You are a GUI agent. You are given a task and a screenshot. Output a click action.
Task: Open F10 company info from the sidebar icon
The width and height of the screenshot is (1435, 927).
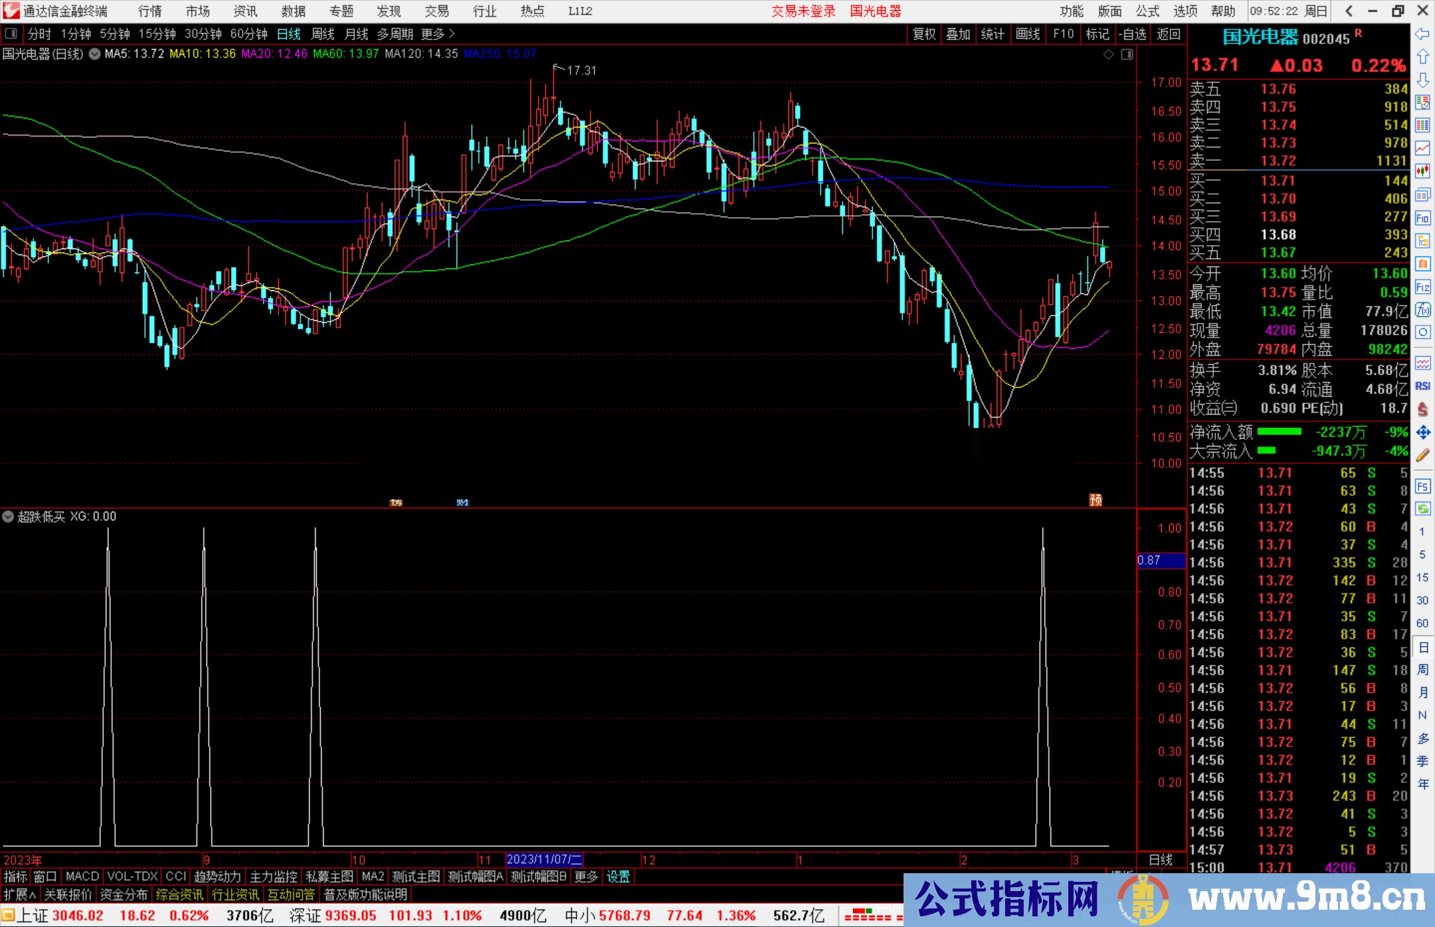pyautogui.click(x=1423, y=218)
